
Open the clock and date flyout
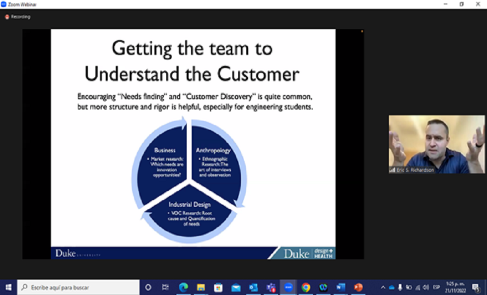coord(455,287)
